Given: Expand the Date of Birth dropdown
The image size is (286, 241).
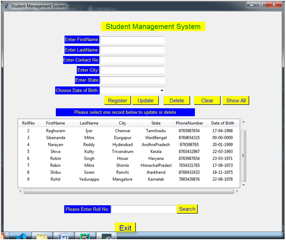Looking at the screenshot, I should click(x=162, y=91).
